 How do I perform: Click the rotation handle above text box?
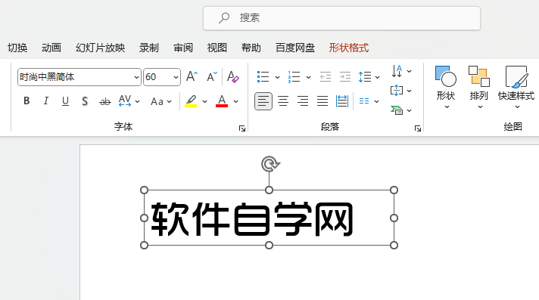[270, 164]
